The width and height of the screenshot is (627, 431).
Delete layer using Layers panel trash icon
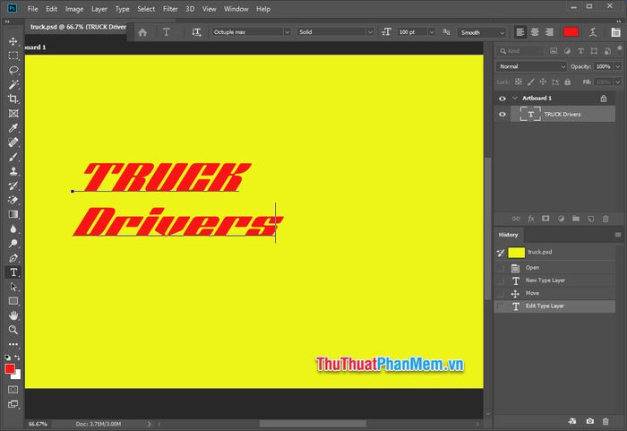tap(606, 218)
